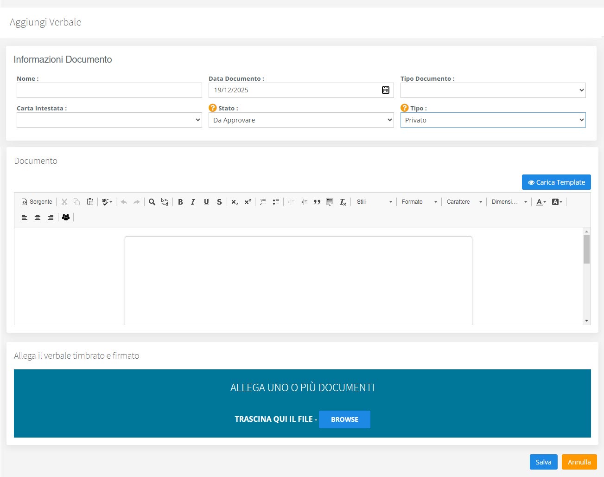Open the calendar date picker
Viewport: 604px width, 477px height.
pos(385,90)
